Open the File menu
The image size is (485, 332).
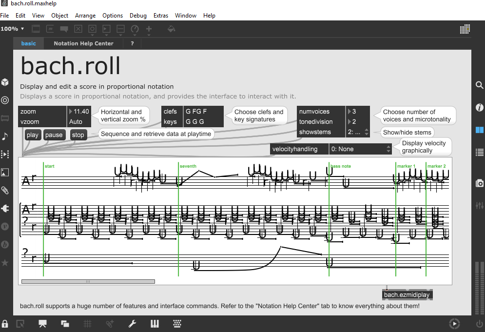(5, 16)
